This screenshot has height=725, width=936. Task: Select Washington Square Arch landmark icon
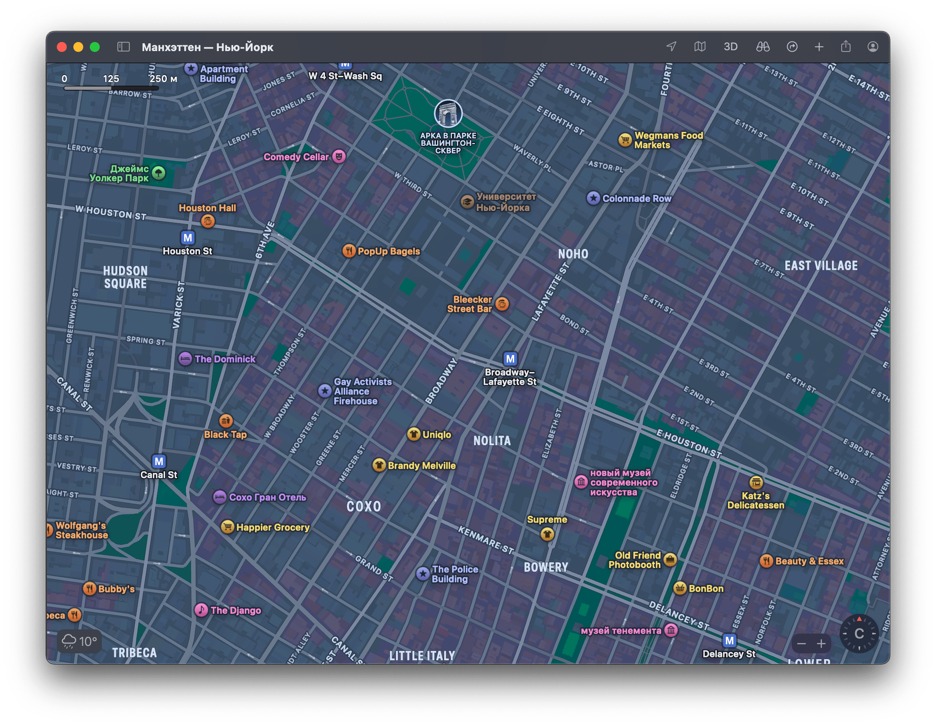[x=448, y=114]
